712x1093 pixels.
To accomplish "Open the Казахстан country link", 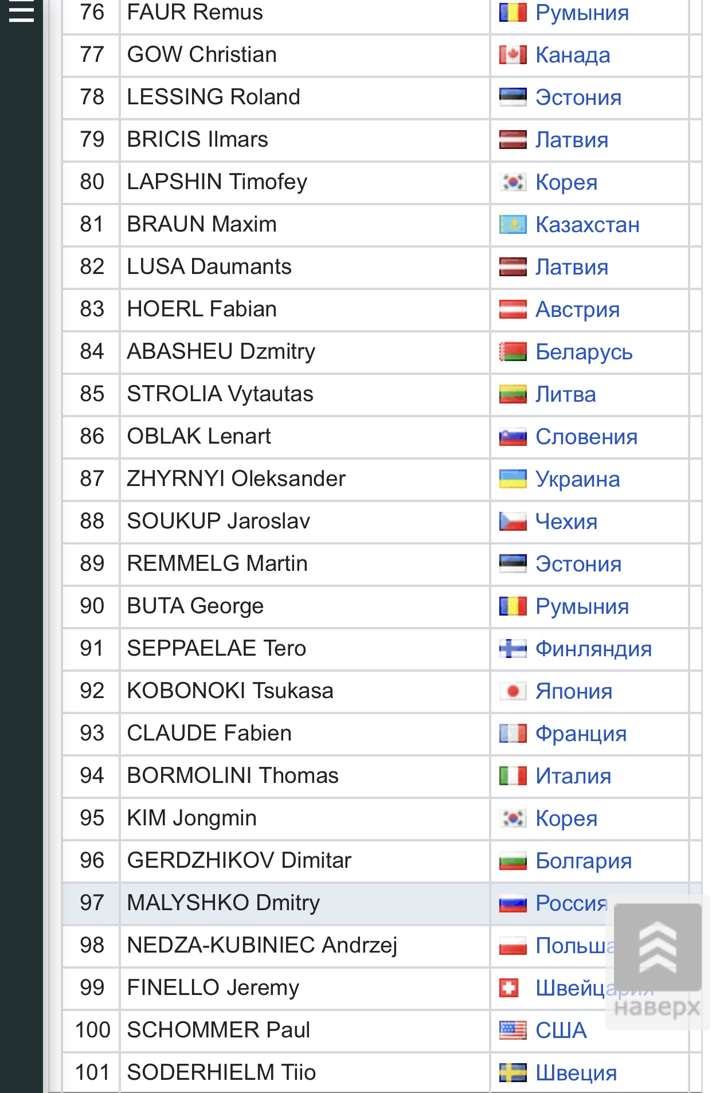I will [587, 225].
